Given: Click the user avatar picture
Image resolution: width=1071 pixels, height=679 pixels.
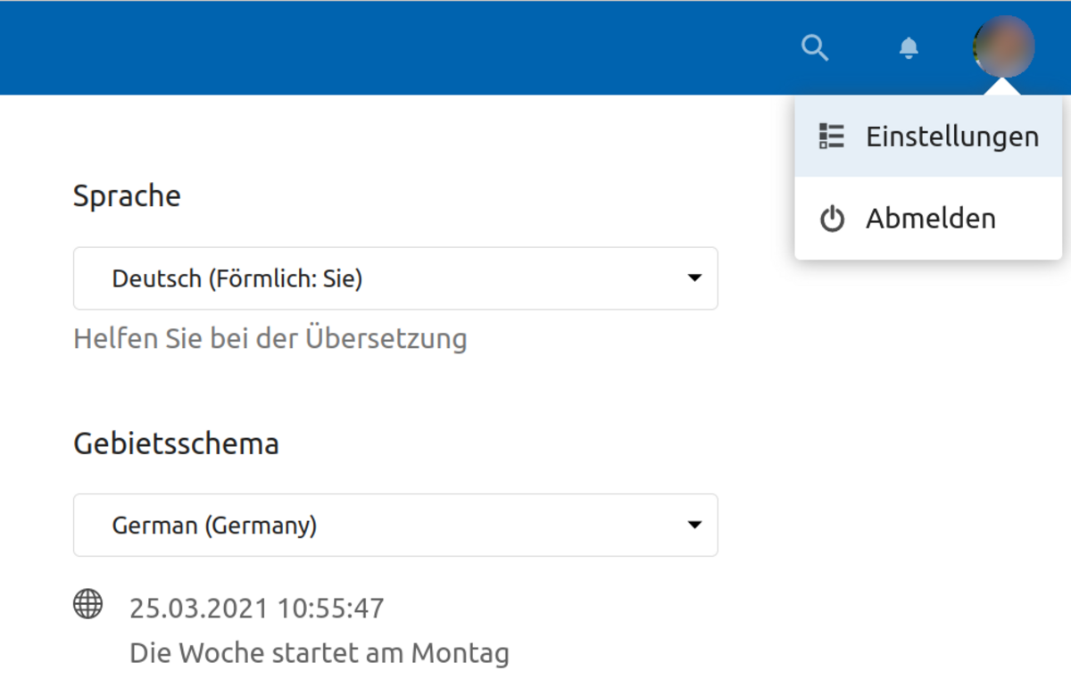Looking at the screenshot, I should coord(1004,46).
